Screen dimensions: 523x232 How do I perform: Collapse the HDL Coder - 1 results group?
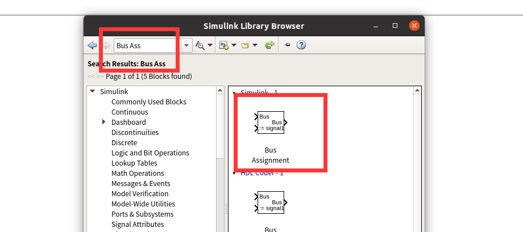coord(234,173)
